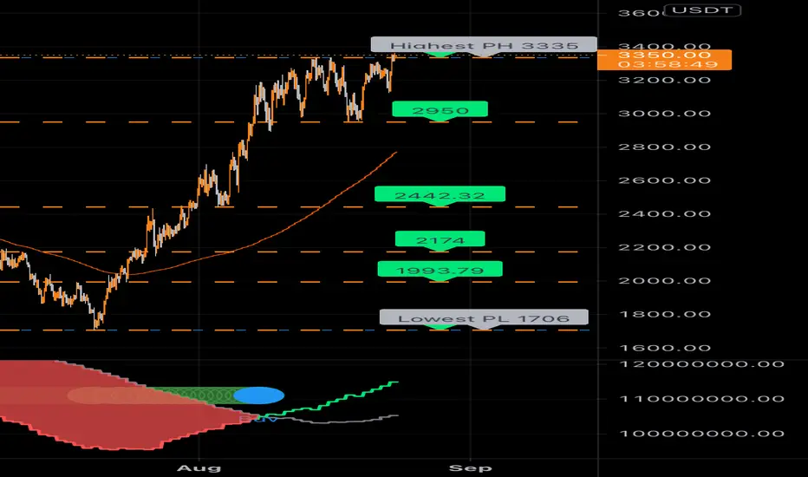Viewport: 808px width, 477px height.
Task: Select the green 2174 level label
Action: tap(440, 239)
